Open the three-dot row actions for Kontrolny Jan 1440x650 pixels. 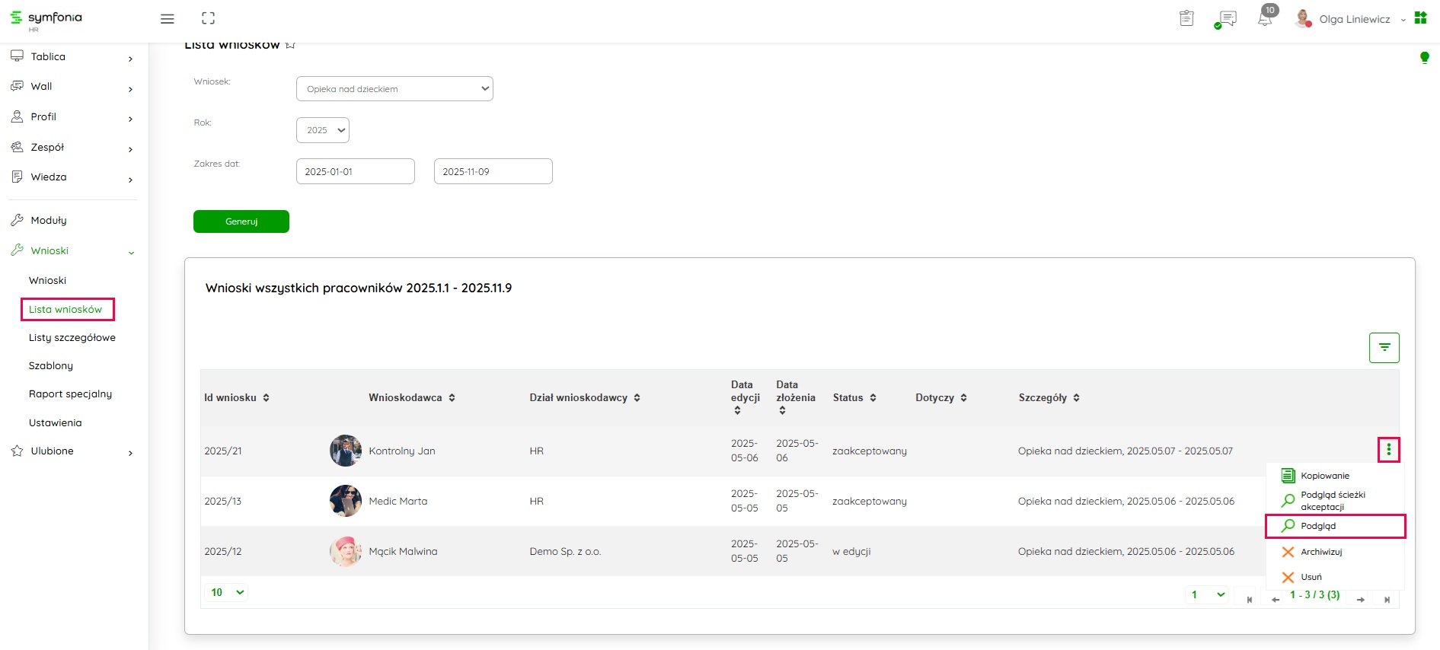coord(1388,450)
